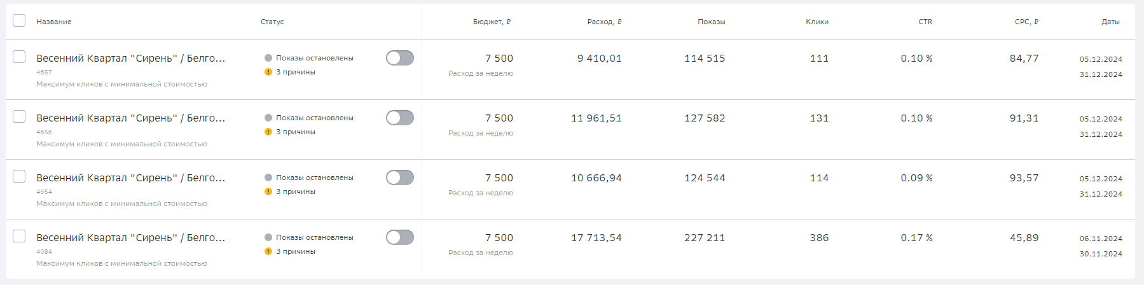Enable the switch for campaign 4656
The image size is (1144, 285).
(399, 118)
